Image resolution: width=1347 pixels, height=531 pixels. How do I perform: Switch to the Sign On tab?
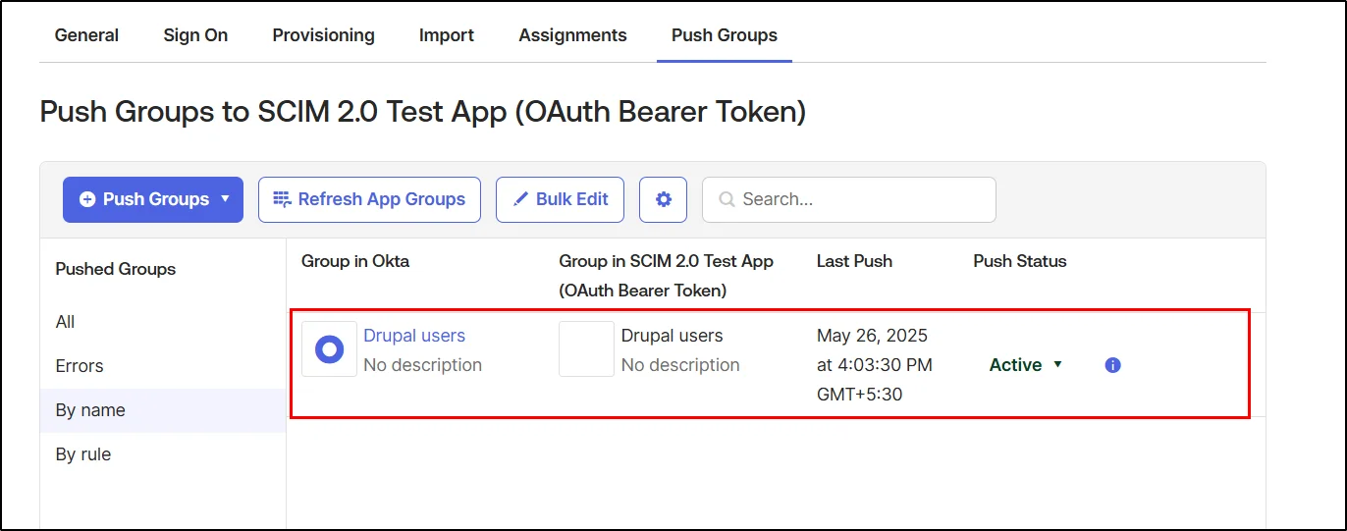195,35
